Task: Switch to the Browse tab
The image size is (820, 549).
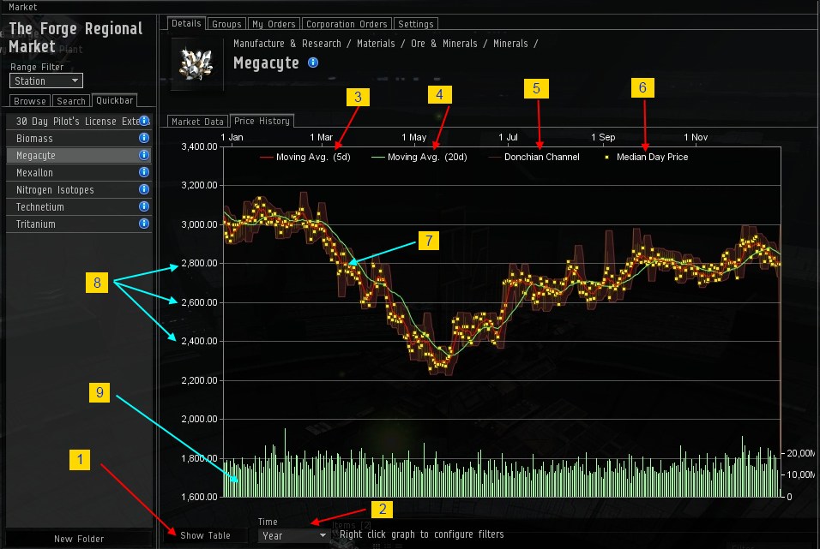Action: point(30,101)
